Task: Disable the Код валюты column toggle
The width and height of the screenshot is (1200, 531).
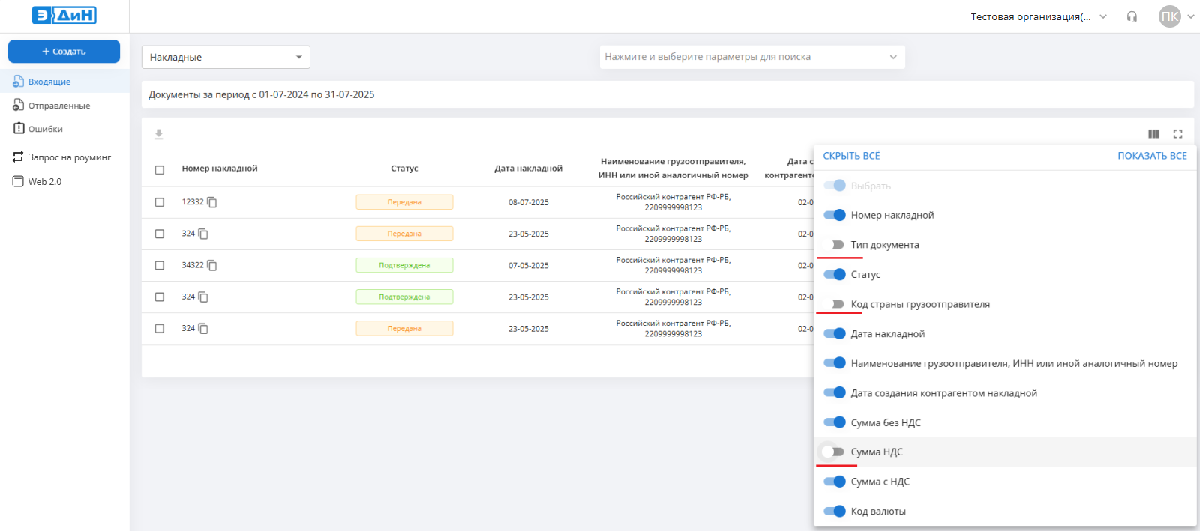Action: tap(834, 511)
